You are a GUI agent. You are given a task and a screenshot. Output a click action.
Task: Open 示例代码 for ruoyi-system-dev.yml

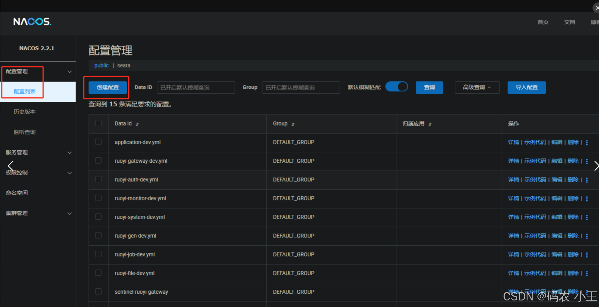(535, 217)
